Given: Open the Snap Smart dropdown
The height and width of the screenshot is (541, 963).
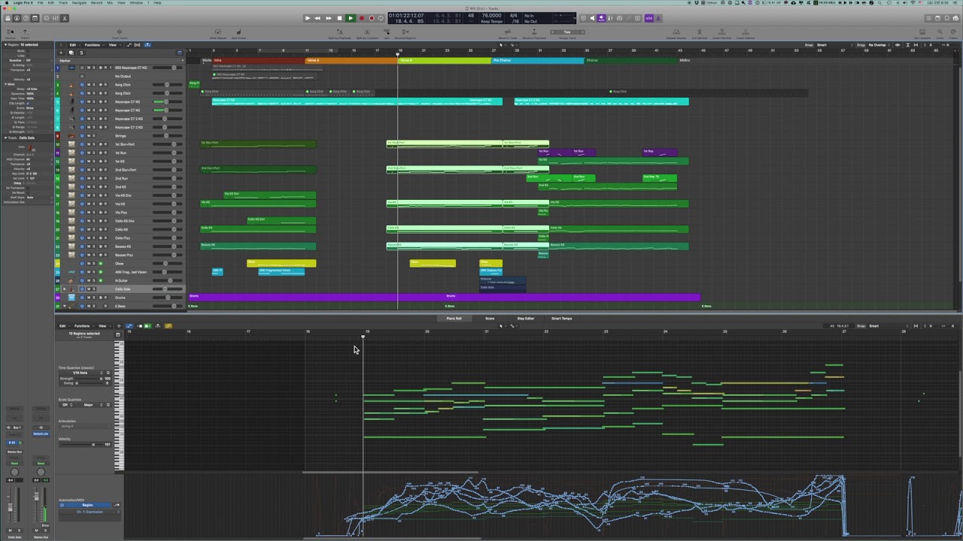Looking at the screenshot, I should (837, 45).
